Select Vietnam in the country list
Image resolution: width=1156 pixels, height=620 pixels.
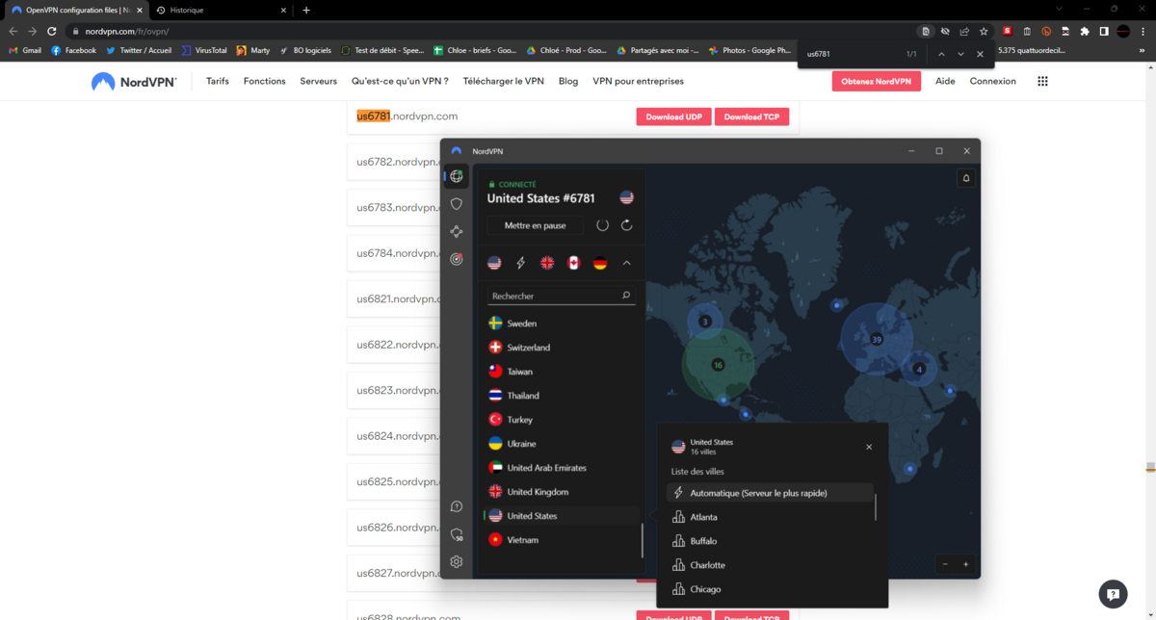[561, 540]
